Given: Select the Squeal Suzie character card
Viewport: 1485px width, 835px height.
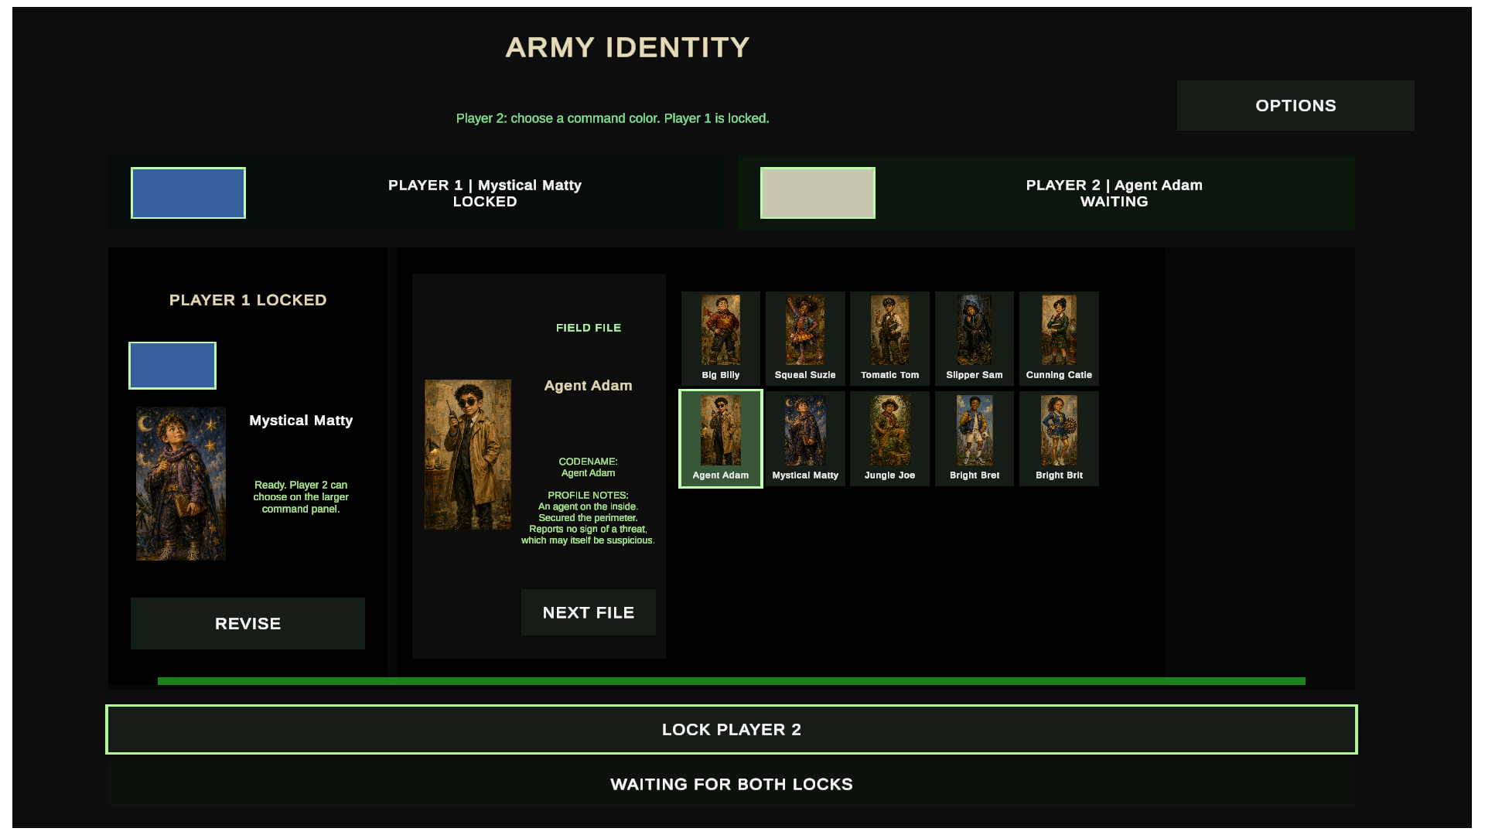Looking at the screenshot, I should coord(805,338).
